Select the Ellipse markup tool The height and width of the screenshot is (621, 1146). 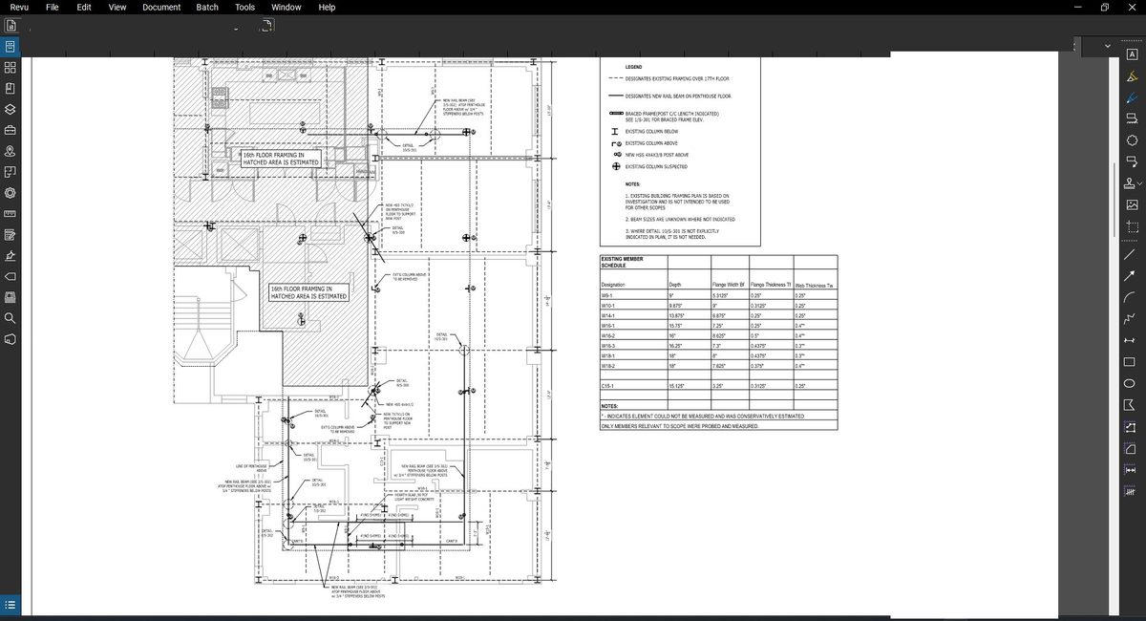click(x=1132, y=385)
